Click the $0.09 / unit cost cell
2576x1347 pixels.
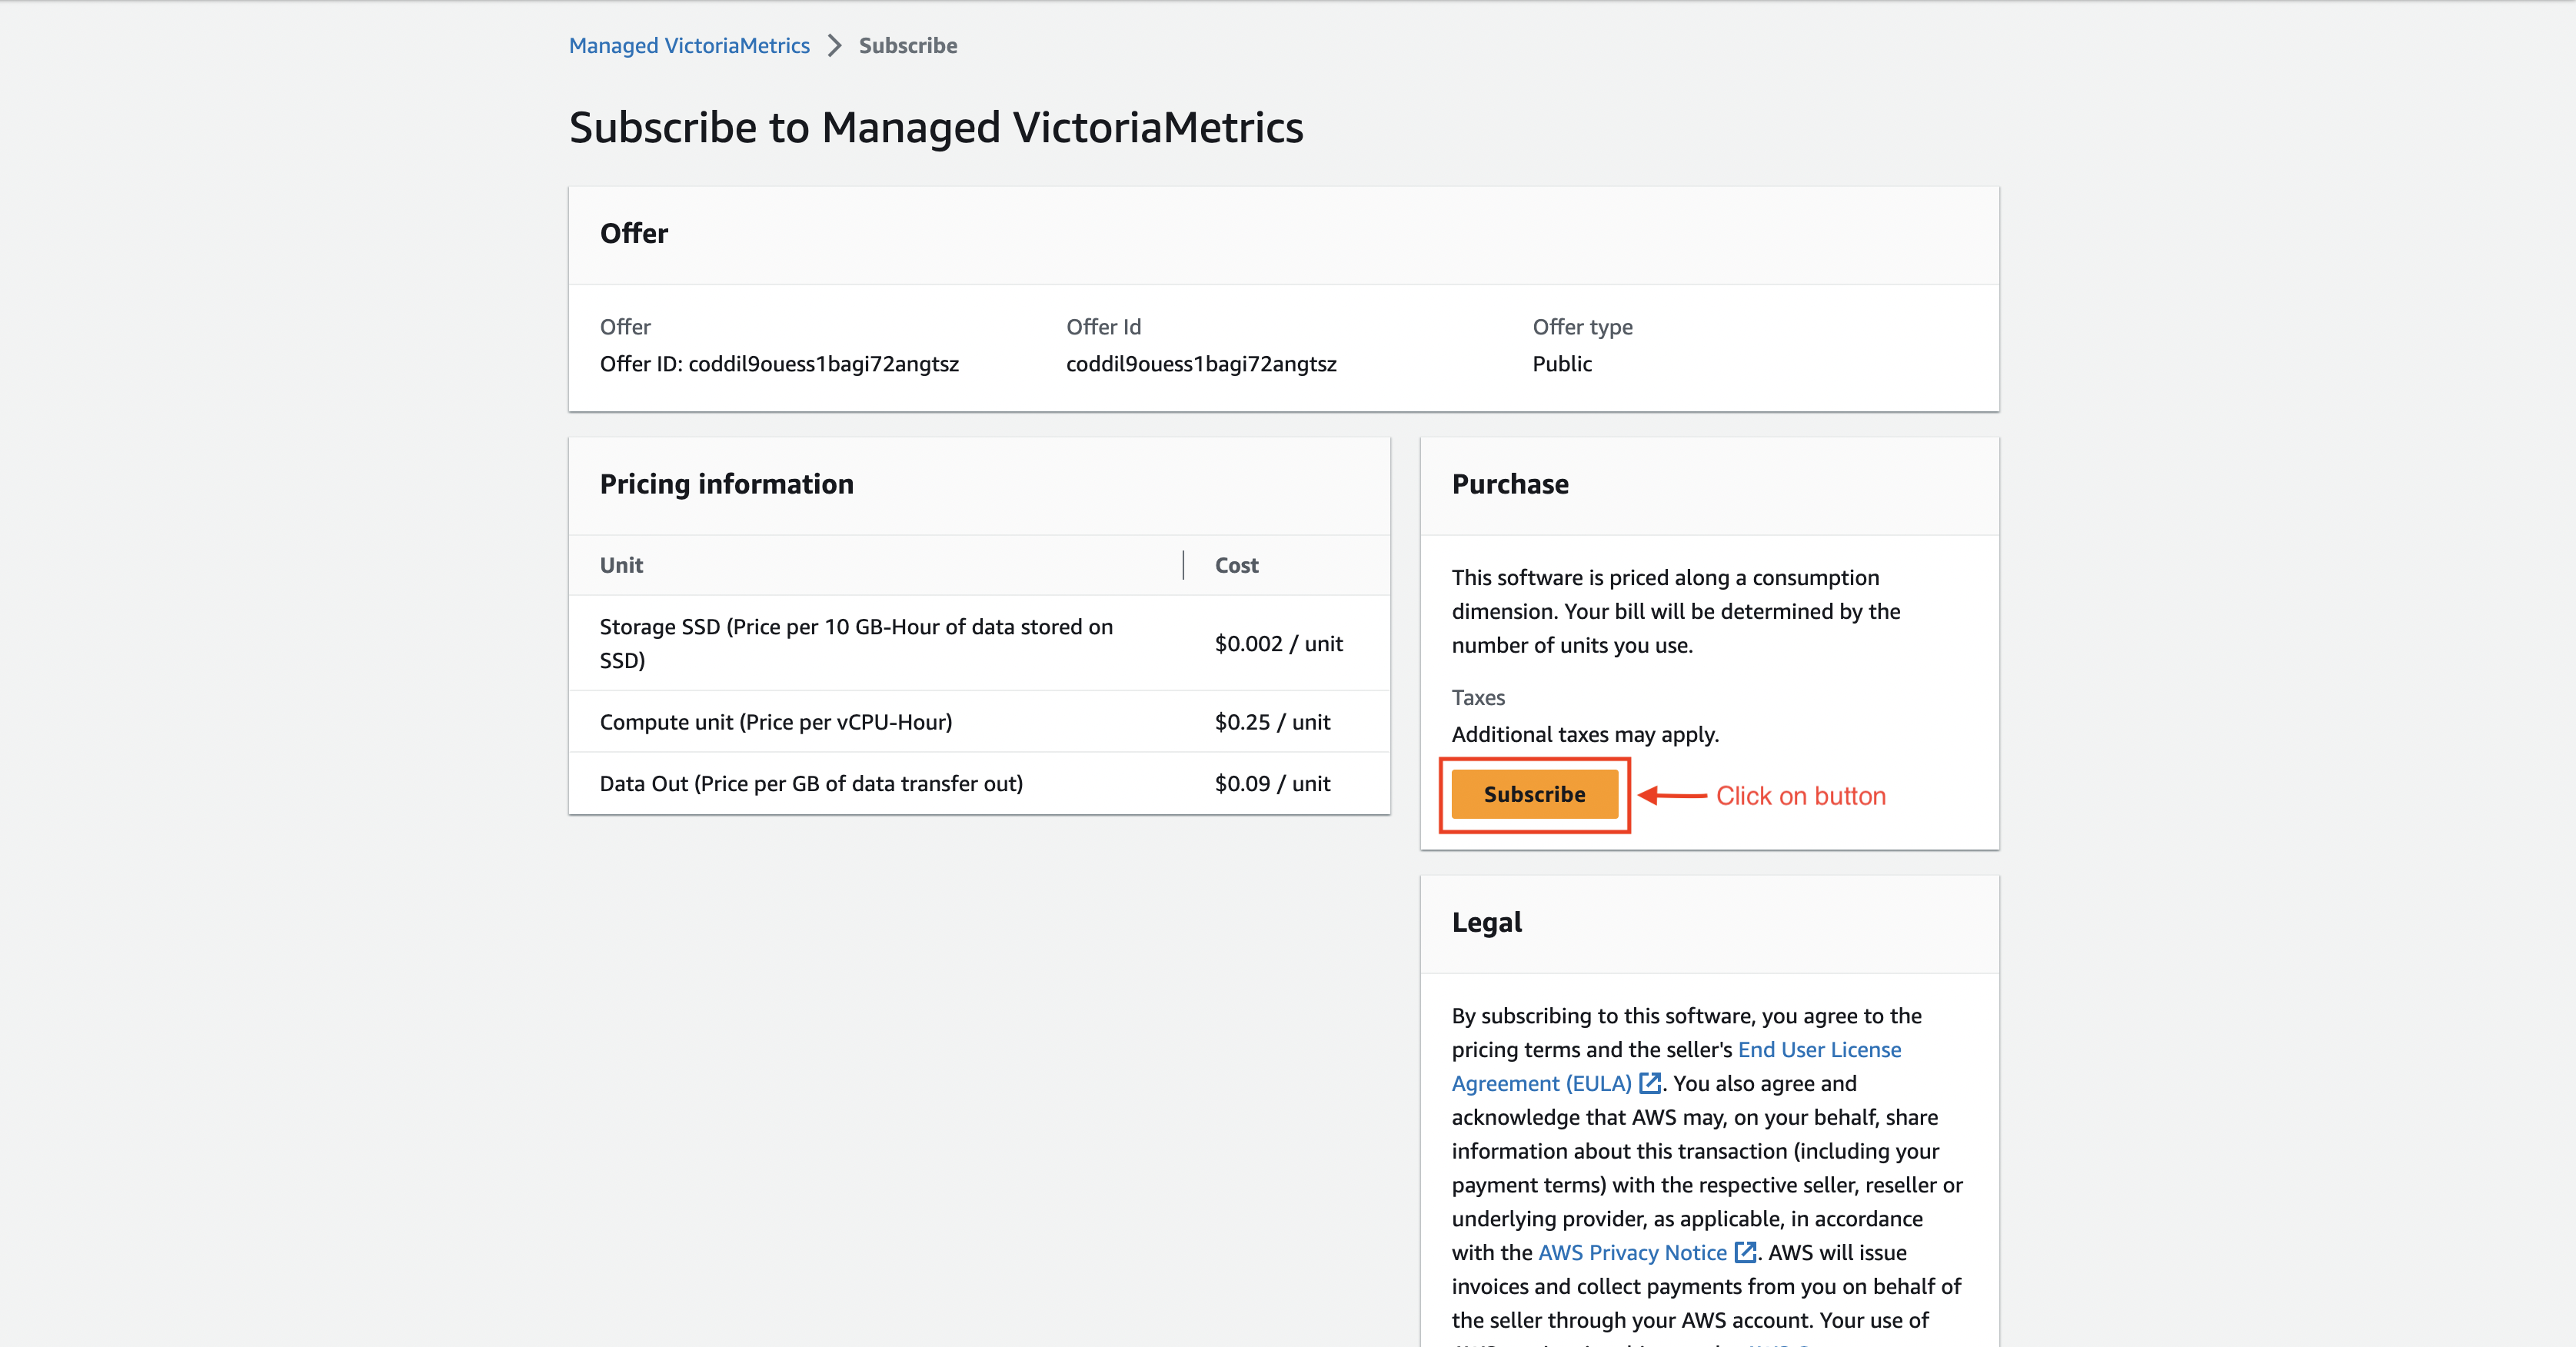coord(1272,783)
